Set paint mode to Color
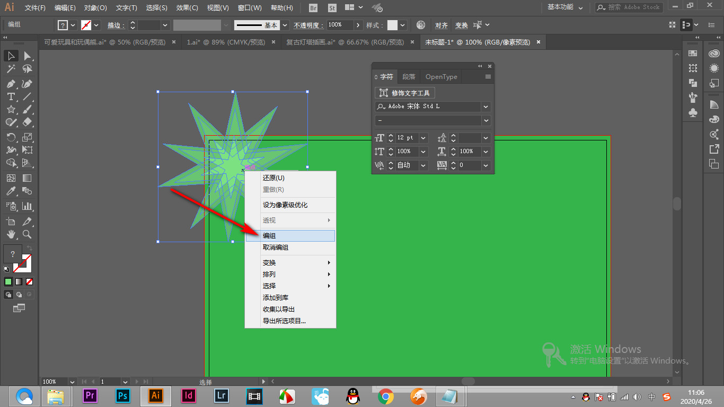The height and width of the screenshot is (407, 724). (x=8, y=281)
